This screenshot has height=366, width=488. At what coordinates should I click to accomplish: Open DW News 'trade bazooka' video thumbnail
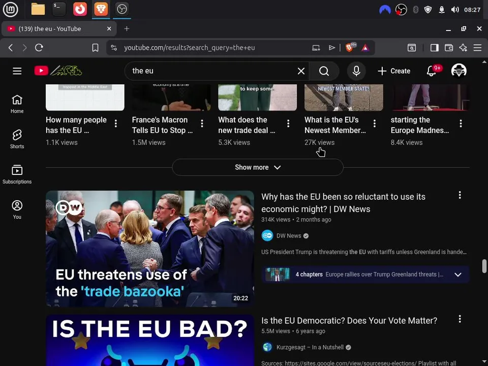pos(149,249)
